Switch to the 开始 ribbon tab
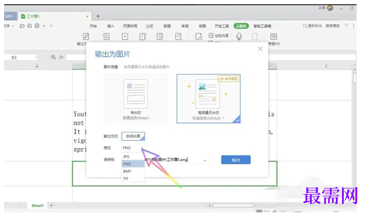Screen dimensions: 369x214 [x=93, y=26]
